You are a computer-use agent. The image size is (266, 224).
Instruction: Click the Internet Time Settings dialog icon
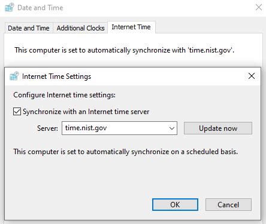coord(14,76)
